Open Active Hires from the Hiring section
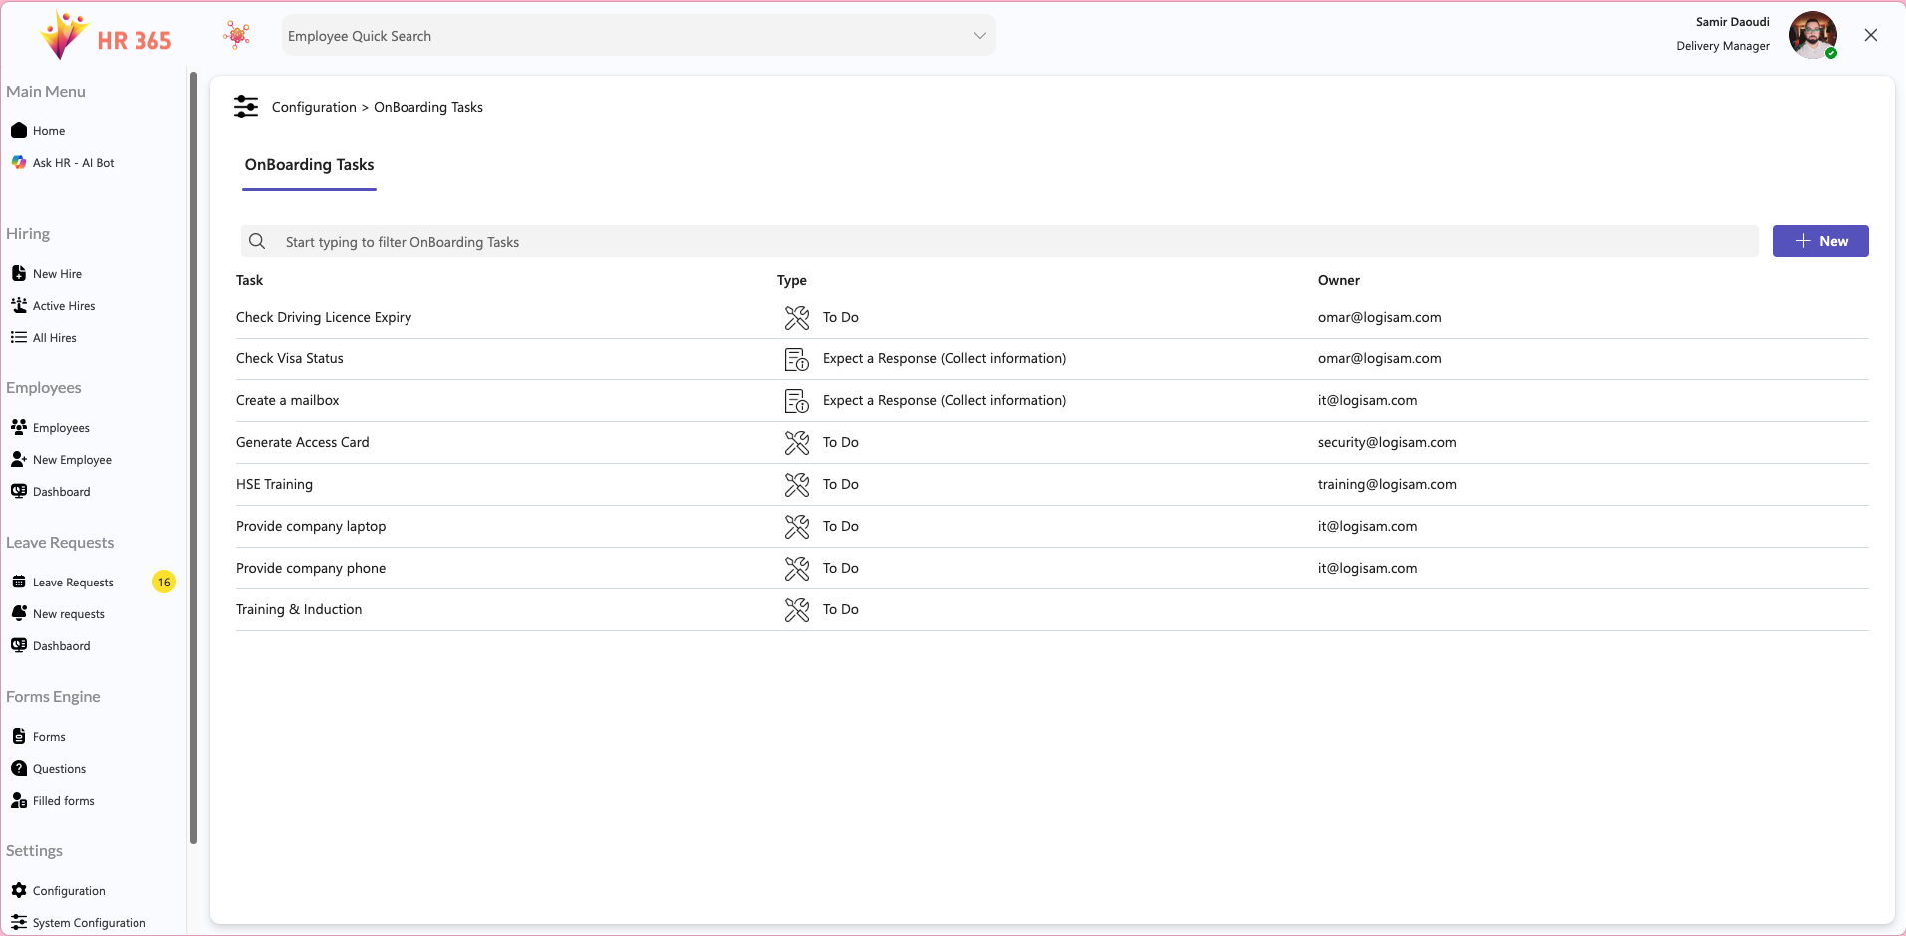Screen dimensions: 1906x936 [x=20, y=305]
